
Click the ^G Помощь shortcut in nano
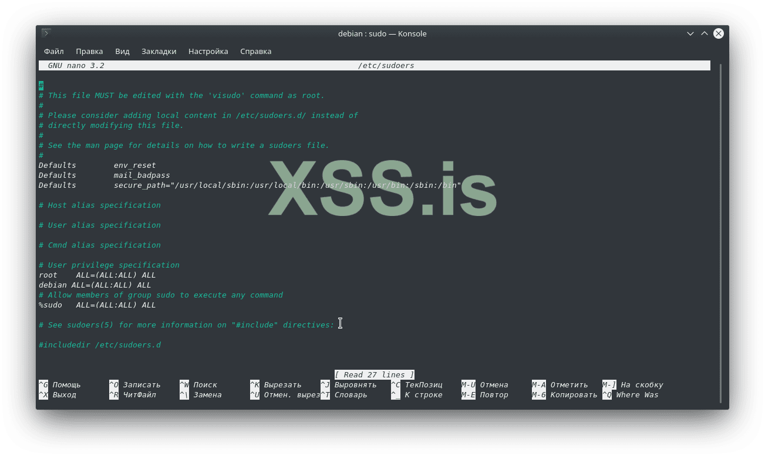(60, 385)
